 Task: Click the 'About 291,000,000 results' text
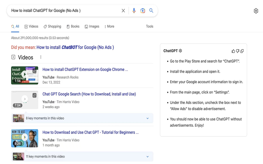40,38
